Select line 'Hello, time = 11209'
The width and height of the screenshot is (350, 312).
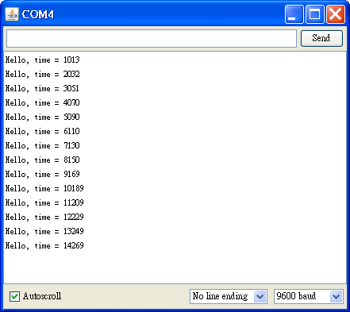tap(44, 202)
